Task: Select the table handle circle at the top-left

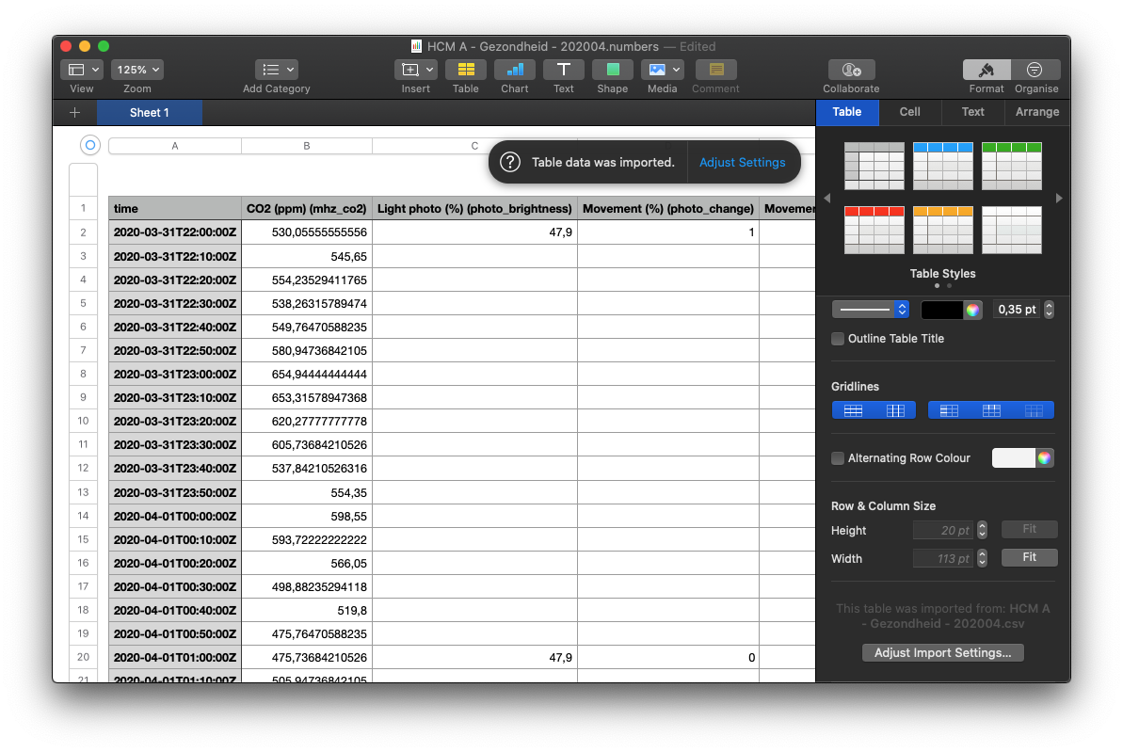Action: 89,145
